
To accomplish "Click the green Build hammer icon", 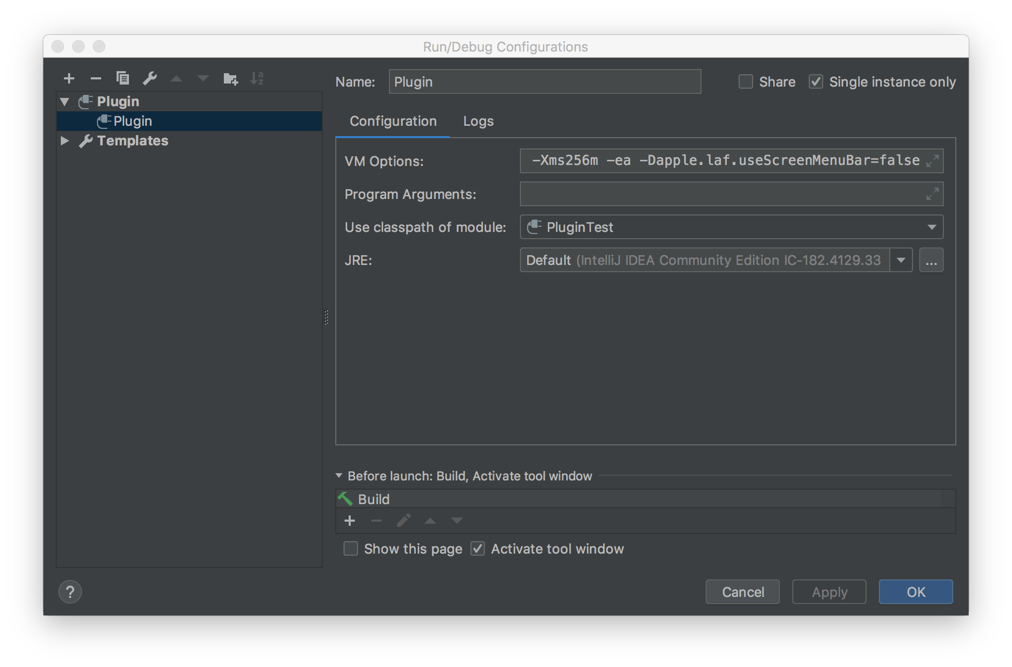I will [x=345, y=499].
